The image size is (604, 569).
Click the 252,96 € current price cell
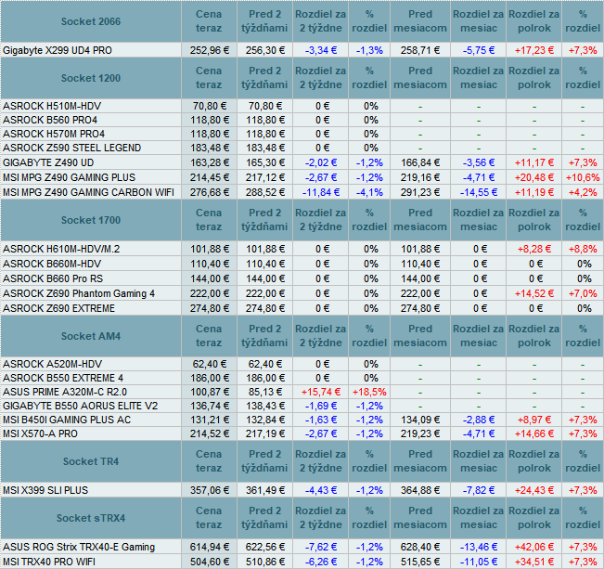coord(209,50)
